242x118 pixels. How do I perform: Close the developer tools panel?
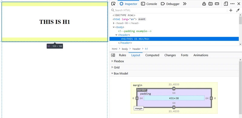(239, 4)
